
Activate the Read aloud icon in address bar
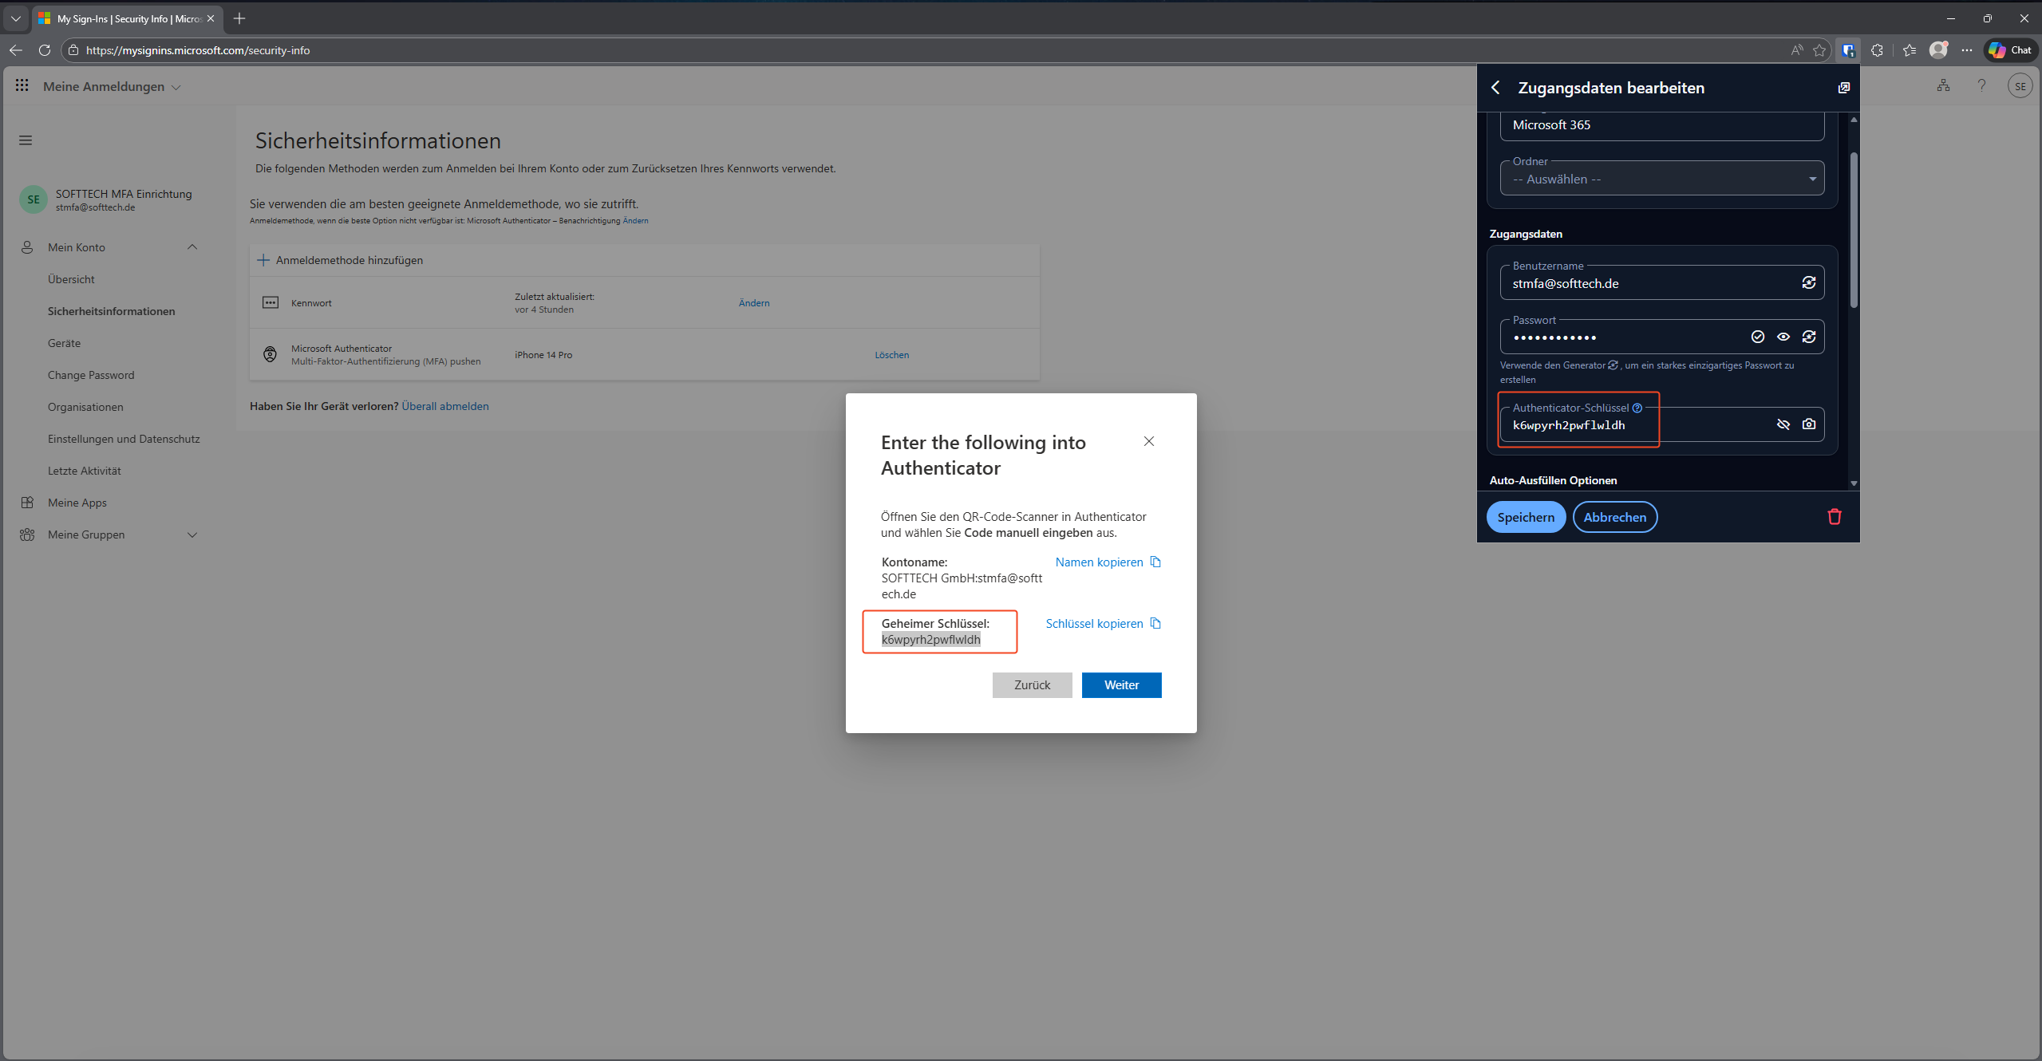tap(1797, 50)
